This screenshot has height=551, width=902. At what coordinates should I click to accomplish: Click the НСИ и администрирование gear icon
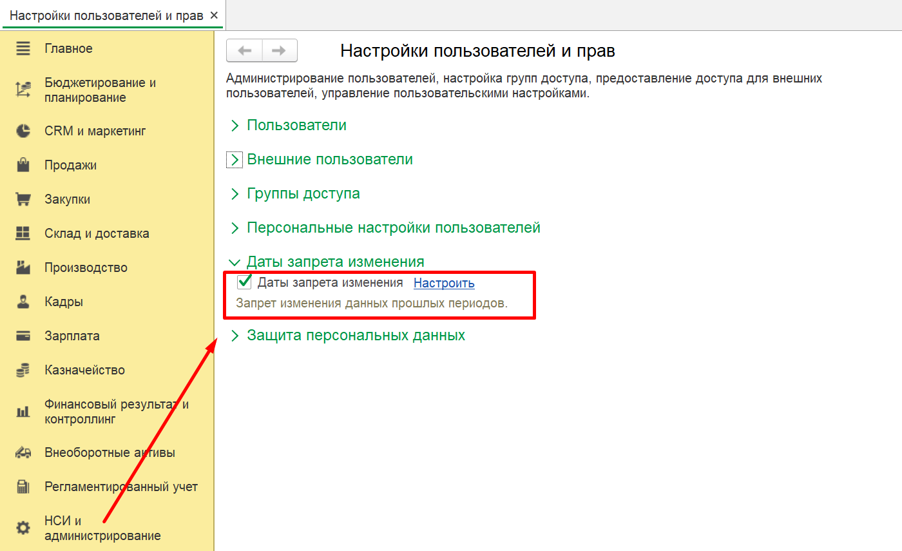pos(23,528)
